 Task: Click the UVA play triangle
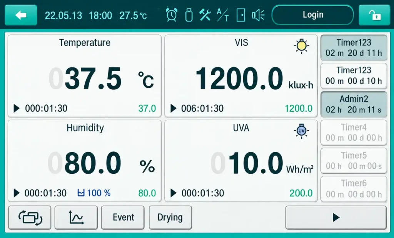tap(174, 193)
